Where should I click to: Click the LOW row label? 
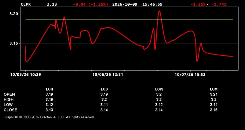8,105
